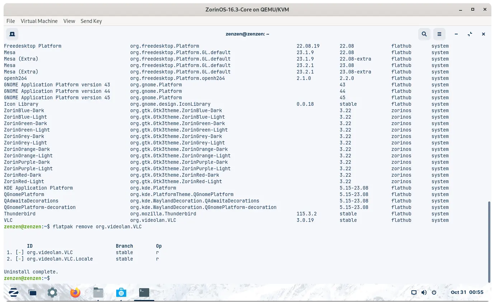This screenshot has width=495, height=305.
Task: Launch Firefox from the taskbar
Action: [75, 292]
